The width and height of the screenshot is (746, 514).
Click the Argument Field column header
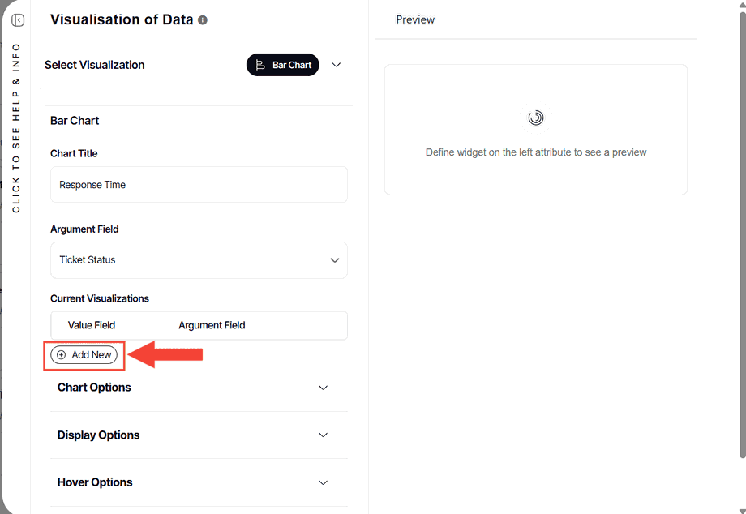(212, 324)
